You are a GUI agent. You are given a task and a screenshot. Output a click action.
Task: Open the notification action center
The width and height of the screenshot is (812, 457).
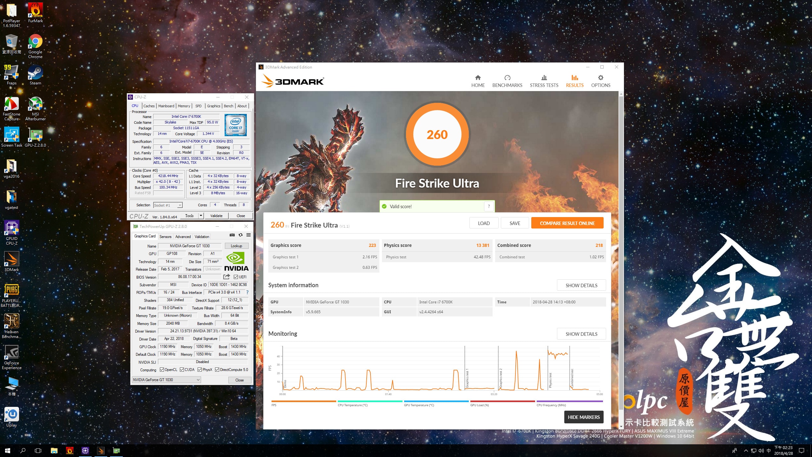802,451
